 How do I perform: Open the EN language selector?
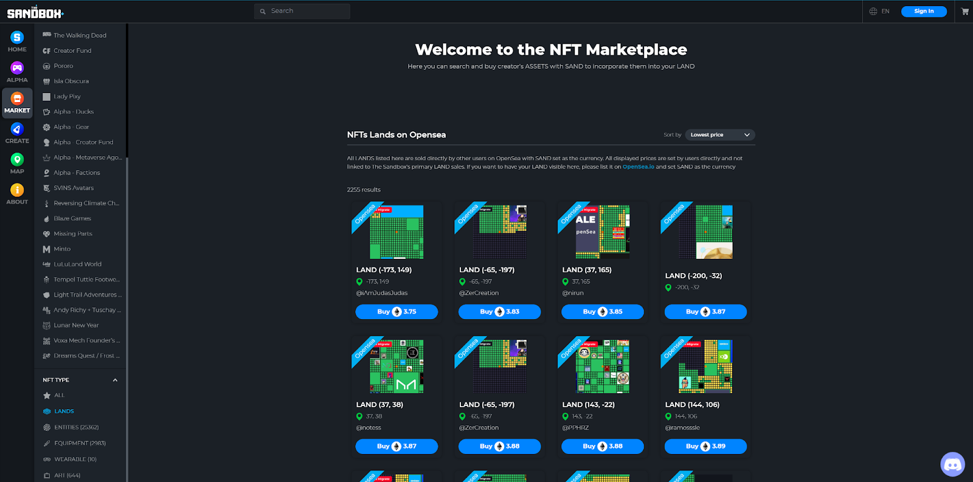885,12
